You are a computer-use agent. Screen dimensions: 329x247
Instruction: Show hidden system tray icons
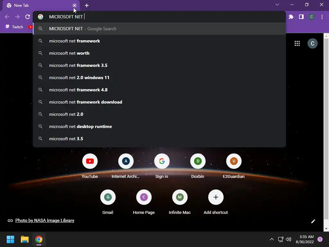(x=272, y=239)
